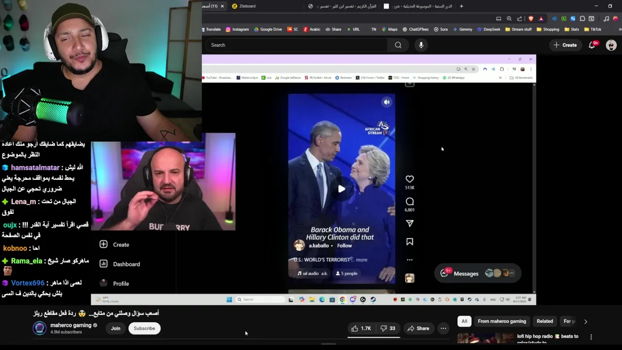Open the lofi hip hop video options menu
The image size is (622, 350).
(x=591, y=337)
